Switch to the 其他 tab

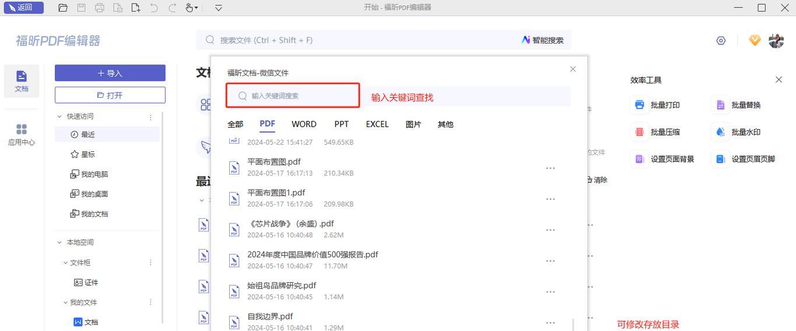446,124
